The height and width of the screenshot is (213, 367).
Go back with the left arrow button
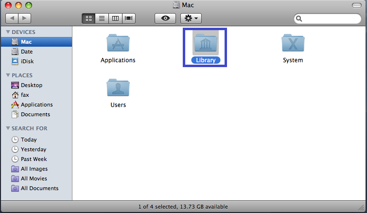pyautogui.click(x=12, y=18)
